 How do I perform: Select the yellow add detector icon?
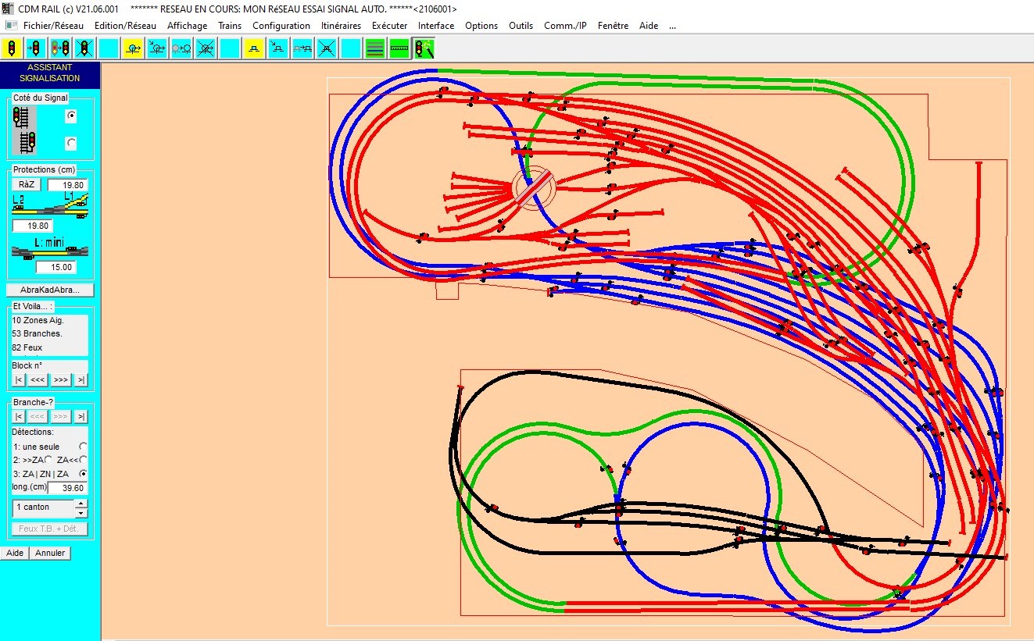coord(133,48)
